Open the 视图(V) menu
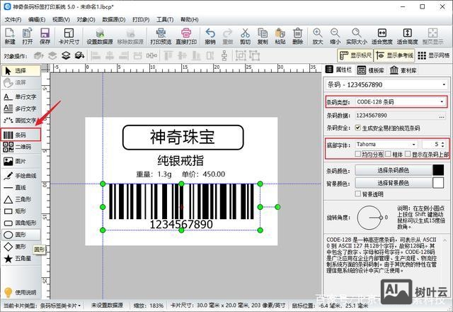The height and width of the screenshot is (312, 453). tap(61, 19)
